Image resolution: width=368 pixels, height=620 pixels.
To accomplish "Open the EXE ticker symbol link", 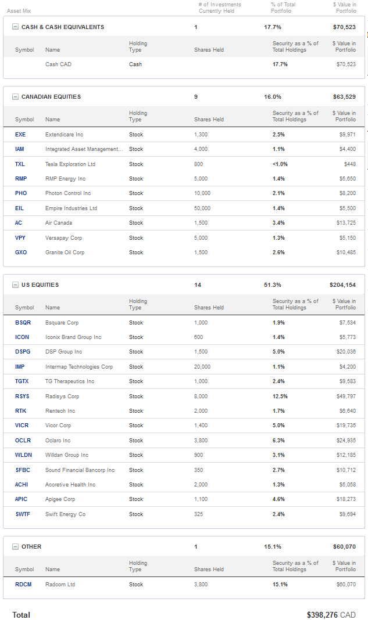I will 20,135.
